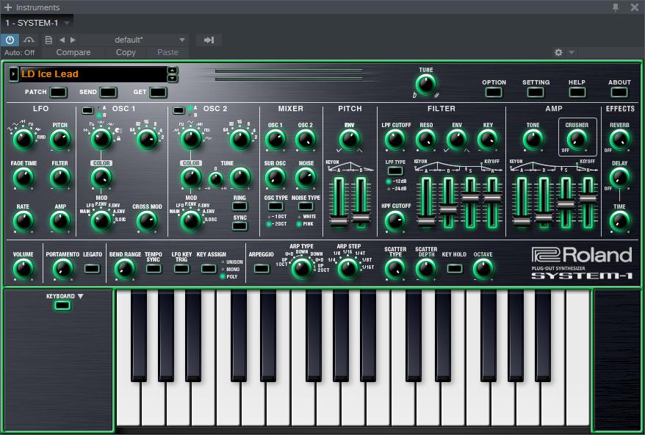Open the OPTION menu on the synth
The height and width of the screenshot is (435, 645).
(493, 93)
